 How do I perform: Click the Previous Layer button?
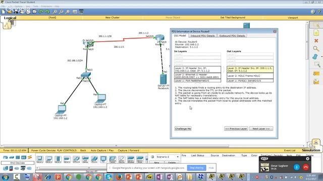tap(236, 129)
